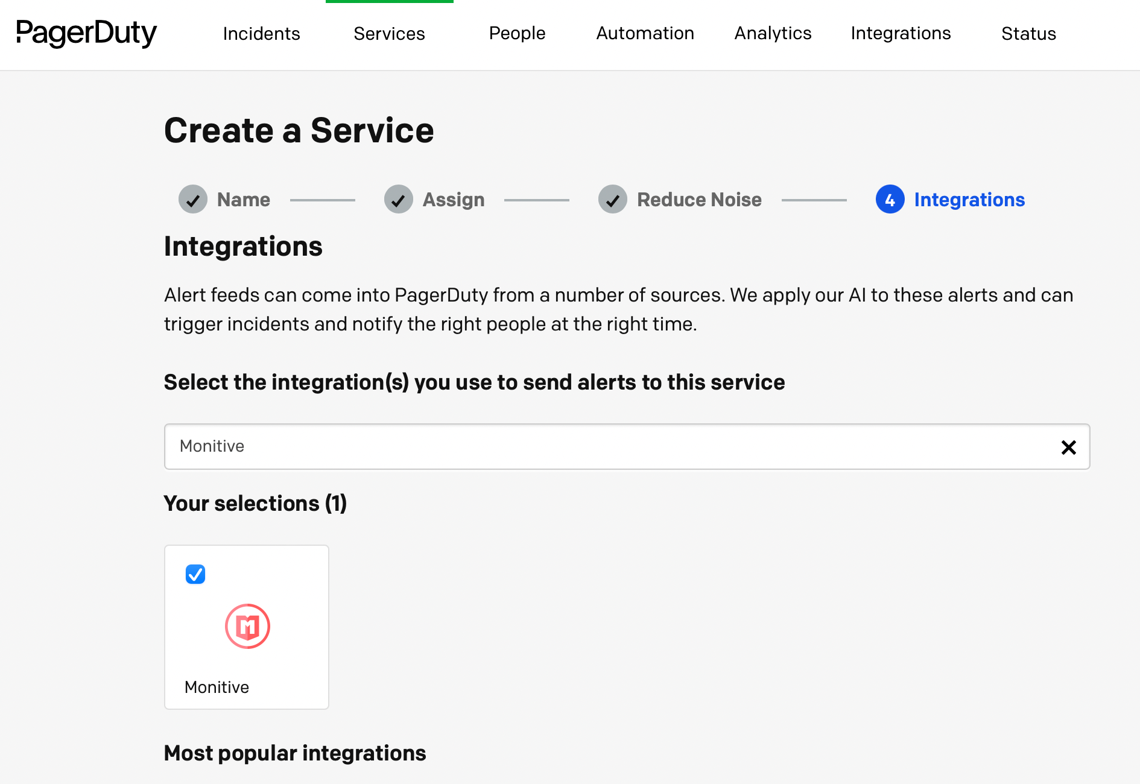Open the People menu
This screenshot has height=784, width=1140.
click(517, 34)
